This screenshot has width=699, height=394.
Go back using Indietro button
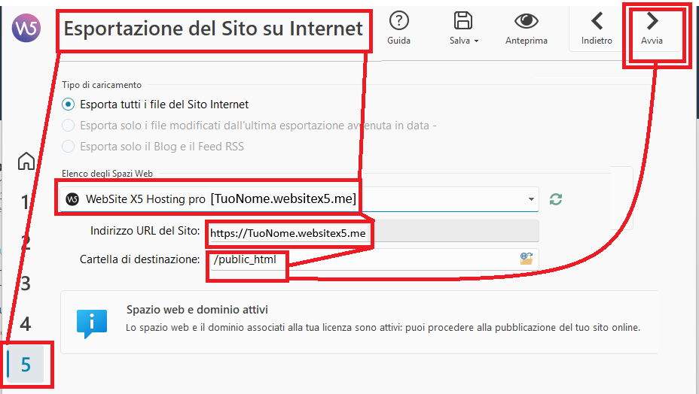(x=597, y=29)
